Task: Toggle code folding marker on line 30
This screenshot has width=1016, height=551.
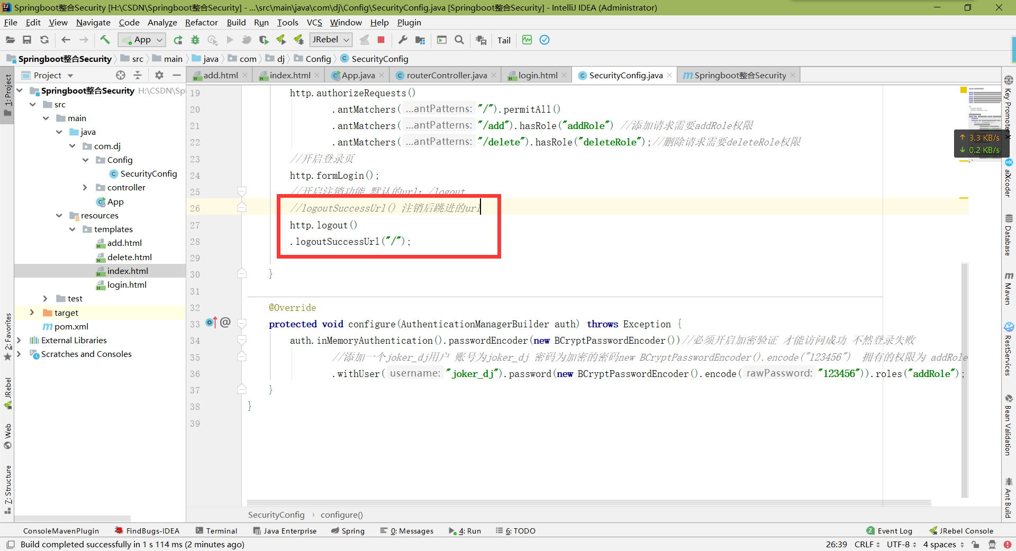Action: click(242, 273)
